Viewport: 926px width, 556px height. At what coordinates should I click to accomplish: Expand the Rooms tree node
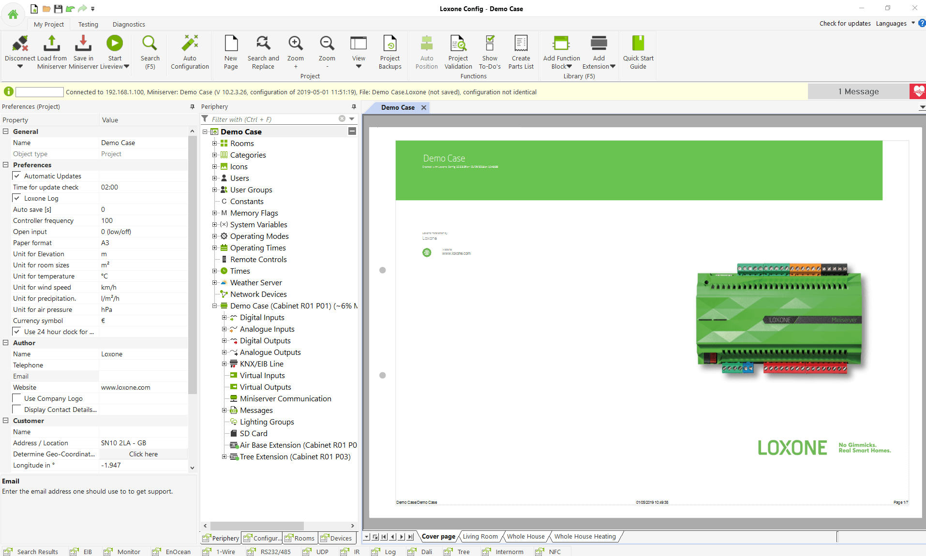point(215,143)
